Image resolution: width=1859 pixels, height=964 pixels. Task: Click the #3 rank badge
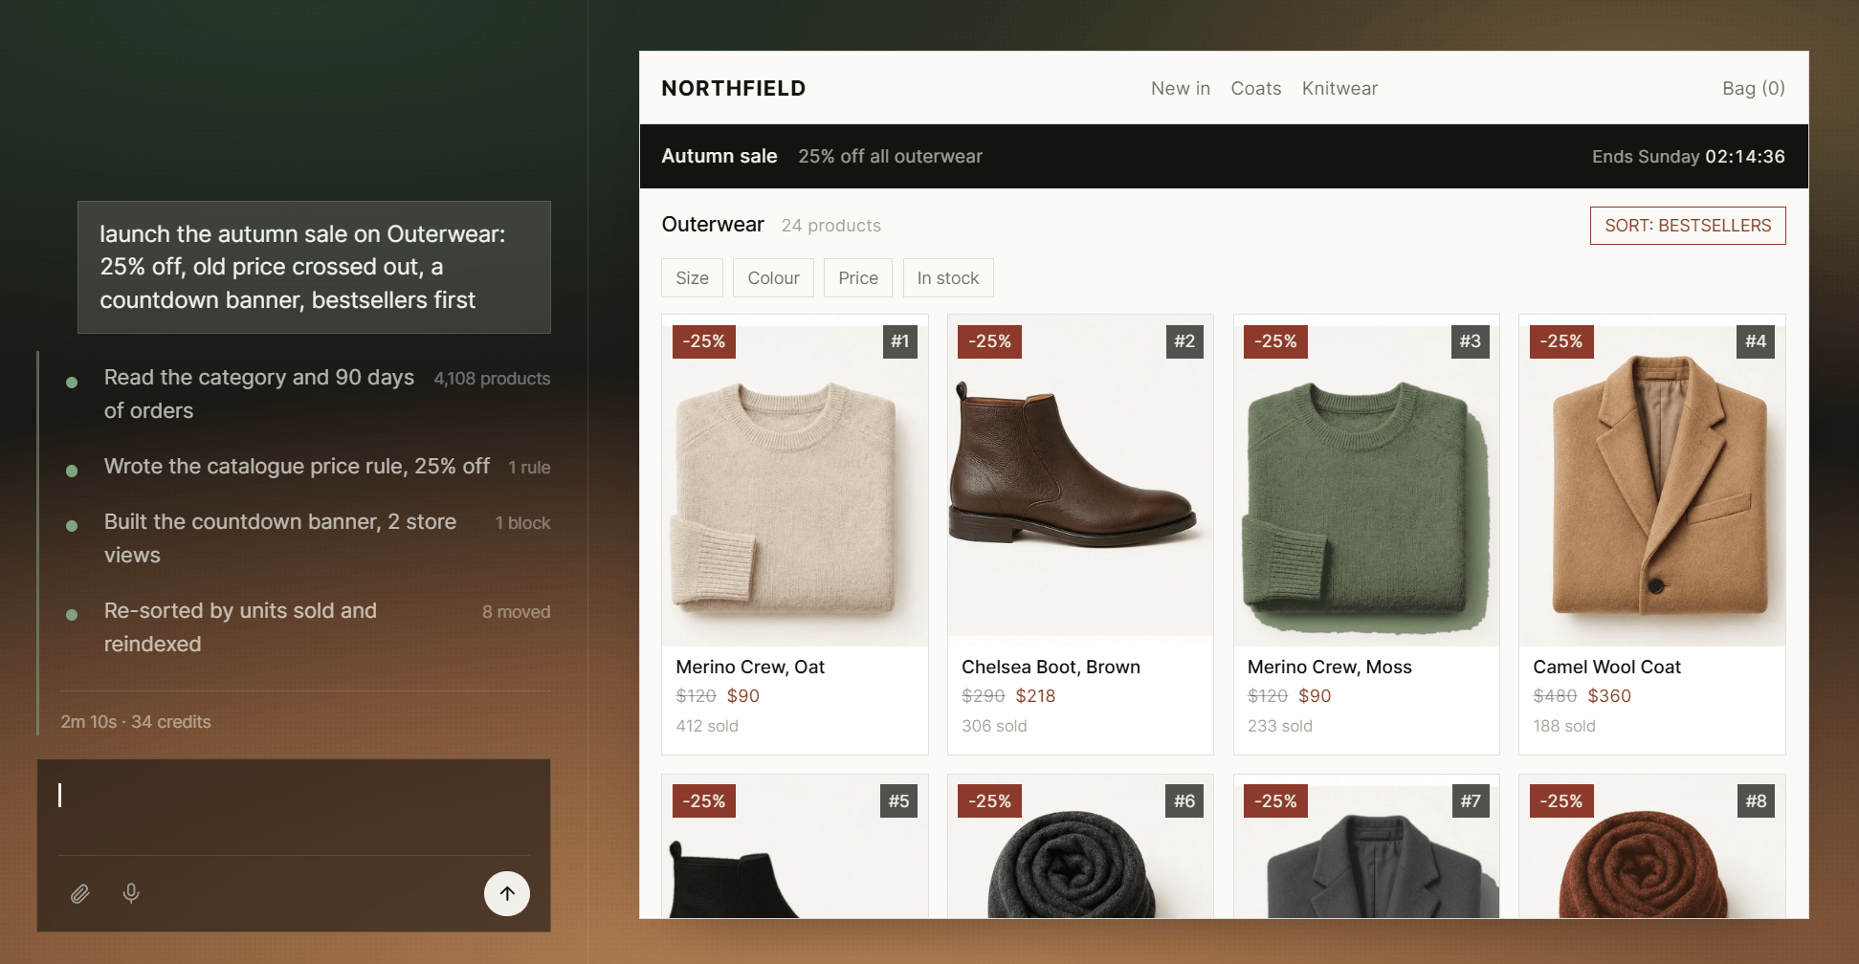tap(1471, 341)
